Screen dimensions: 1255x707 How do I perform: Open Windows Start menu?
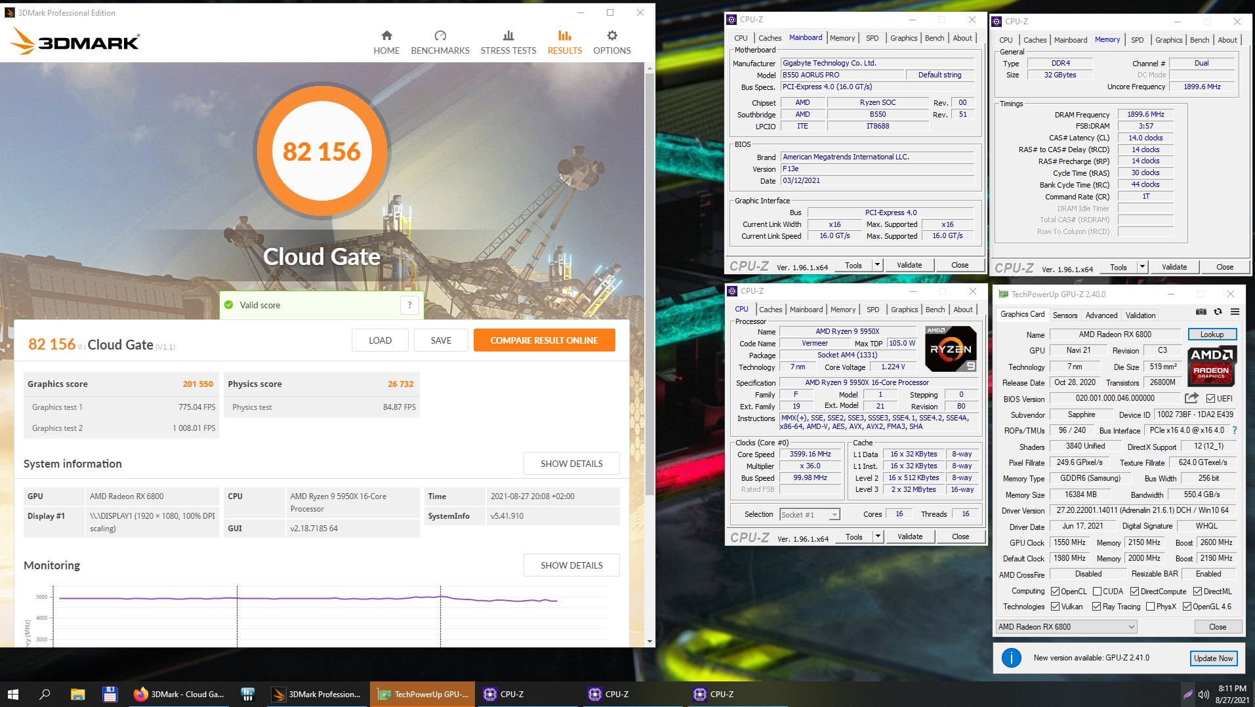[13, 694]
